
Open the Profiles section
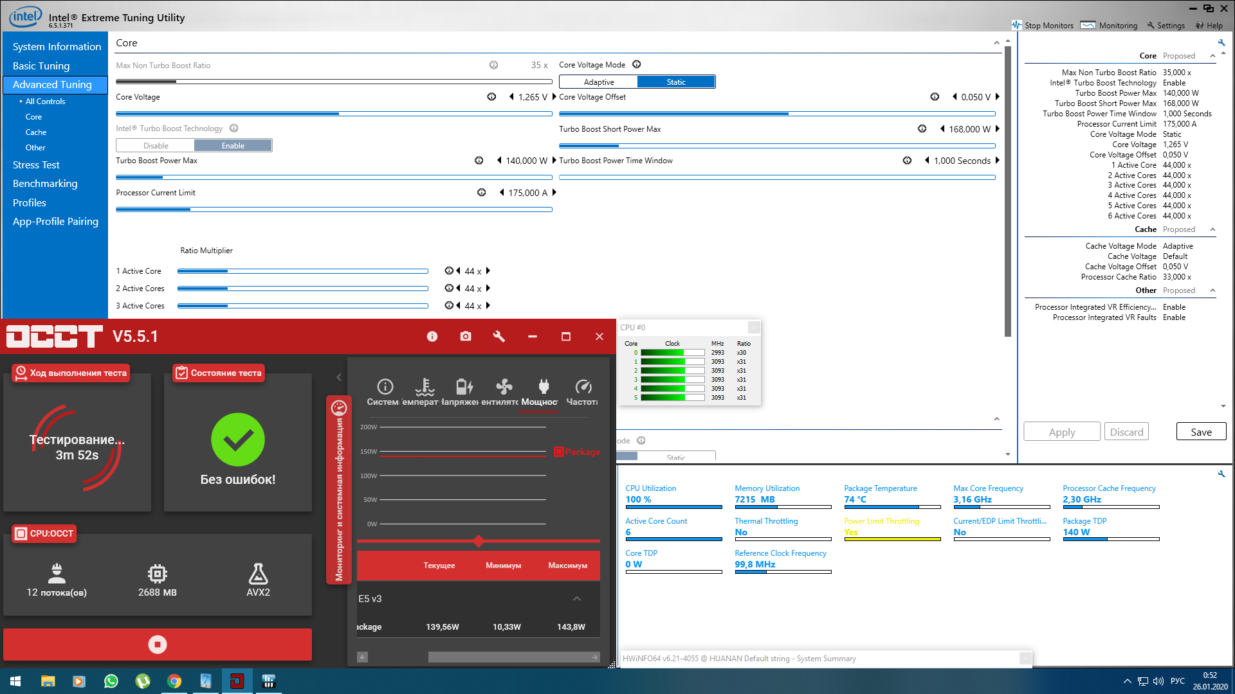coord(30,202)
